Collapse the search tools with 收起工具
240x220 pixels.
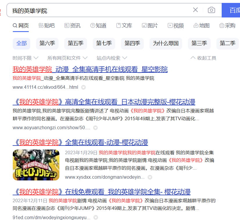pos(203,58)
